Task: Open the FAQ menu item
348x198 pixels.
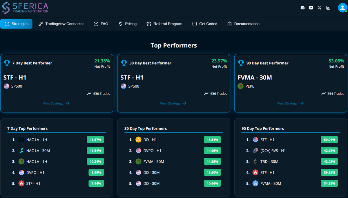Action: [x=101, y=24]
